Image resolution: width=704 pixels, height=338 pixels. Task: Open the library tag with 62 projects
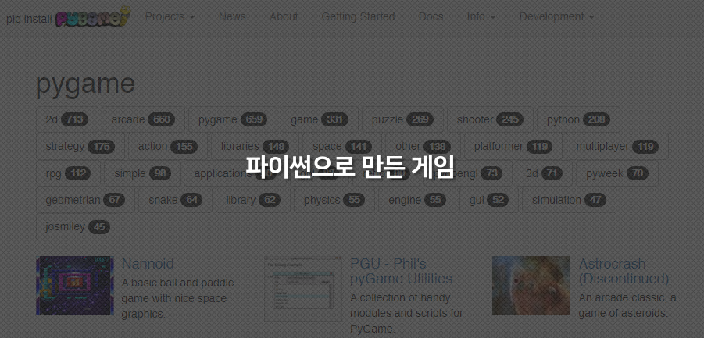253,200
